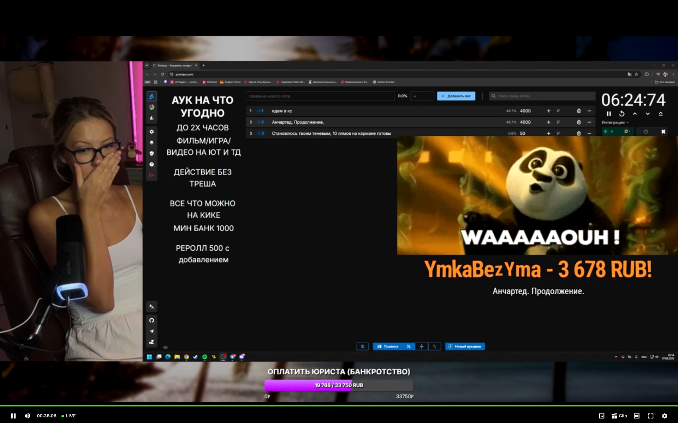This screenshot has width=678, height=423.
Task: Enter fullscreen mode in the player
Action: click(651, 416)
